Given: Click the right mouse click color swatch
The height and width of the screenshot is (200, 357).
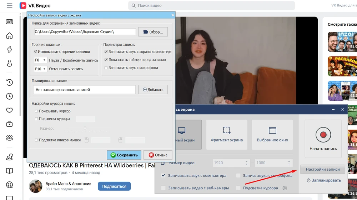Looking at the screenshot, I should [135, 140].
